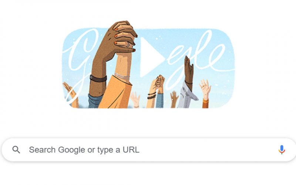The image size is (296, 185).
Task: Click the small pale hand at bottom center
Action: pos(135,99)
